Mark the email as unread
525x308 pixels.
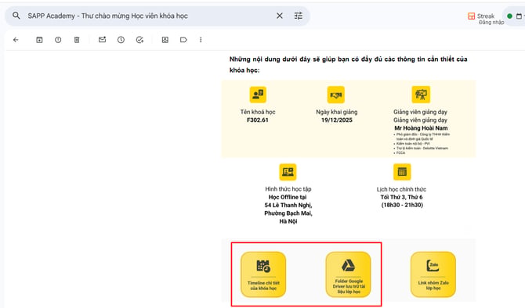click(102, 40)
